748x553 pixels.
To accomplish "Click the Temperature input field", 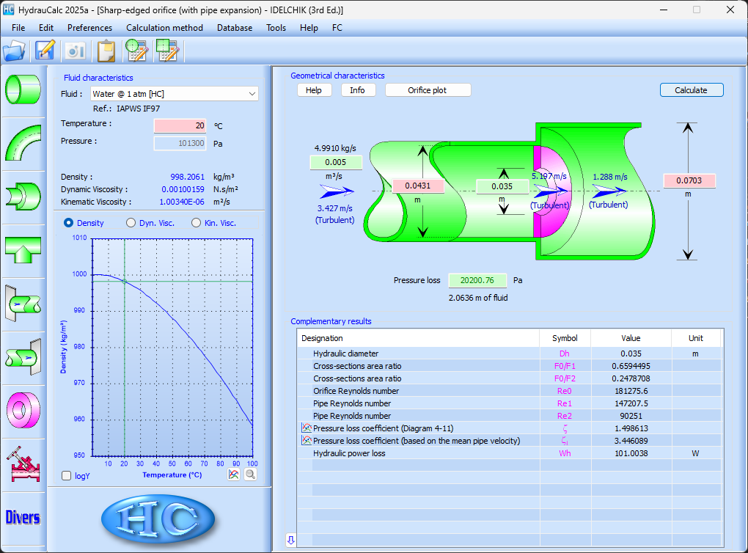I will (180, 125).
